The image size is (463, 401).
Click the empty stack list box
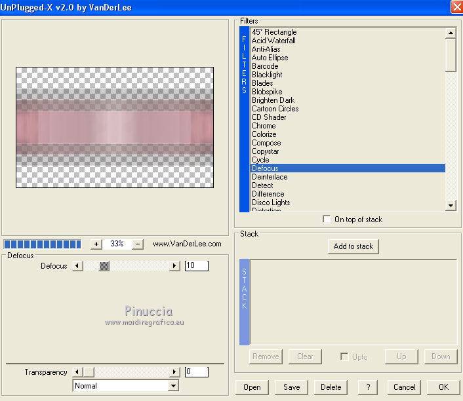pyautogui.click(x=353, y=302)
